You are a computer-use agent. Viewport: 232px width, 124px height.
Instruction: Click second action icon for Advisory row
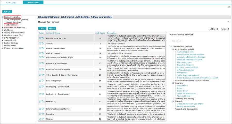(x=43, y=43)
